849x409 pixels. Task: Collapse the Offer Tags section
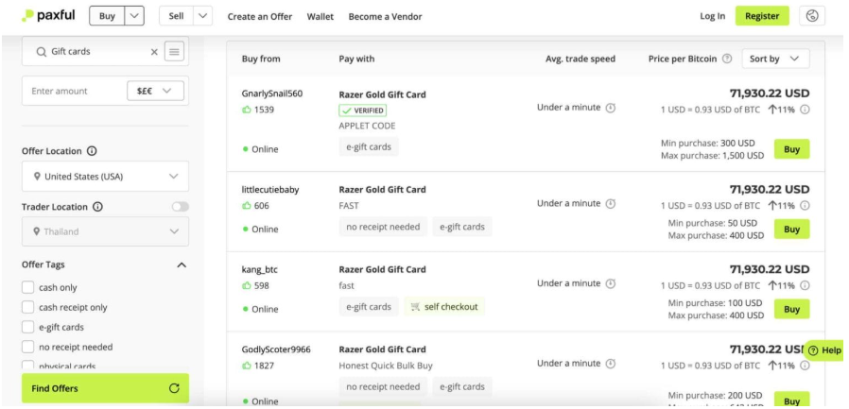182,265
